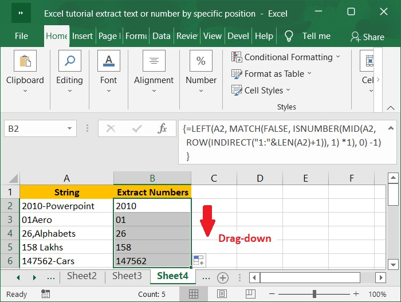Screen dimensions: 401x302
Task: Open the Format as Table dropdown
Action: tap(271, 74)
